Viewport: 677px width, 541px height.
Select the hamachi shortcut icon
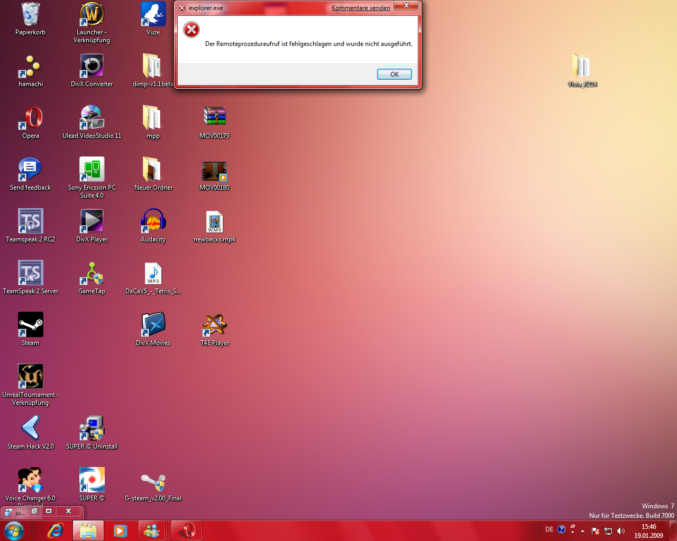click(x=30, y=67)
